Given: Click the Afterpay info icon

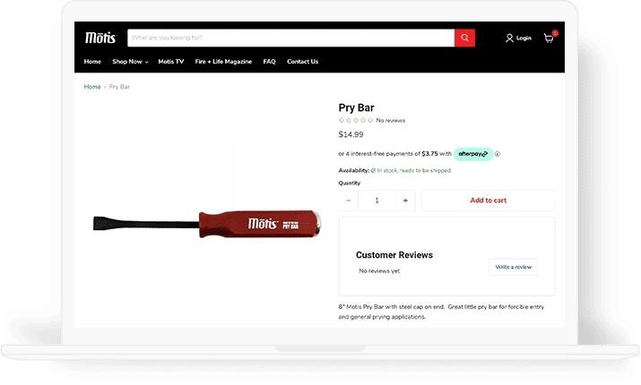Looking at the screenshot, I should 497,154.
